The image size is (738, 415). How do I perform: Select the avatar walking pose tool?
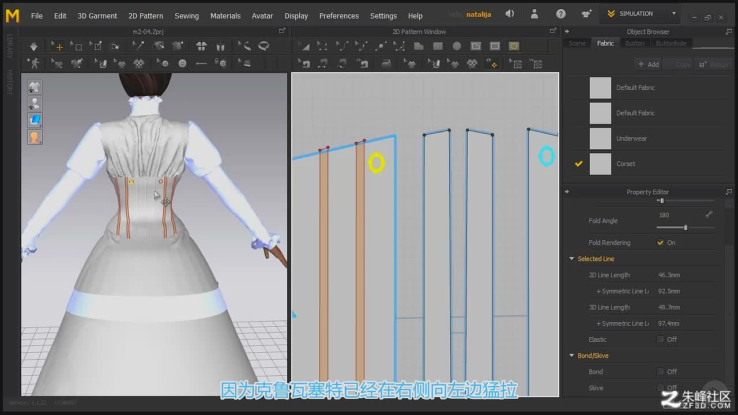pos(33,63)
